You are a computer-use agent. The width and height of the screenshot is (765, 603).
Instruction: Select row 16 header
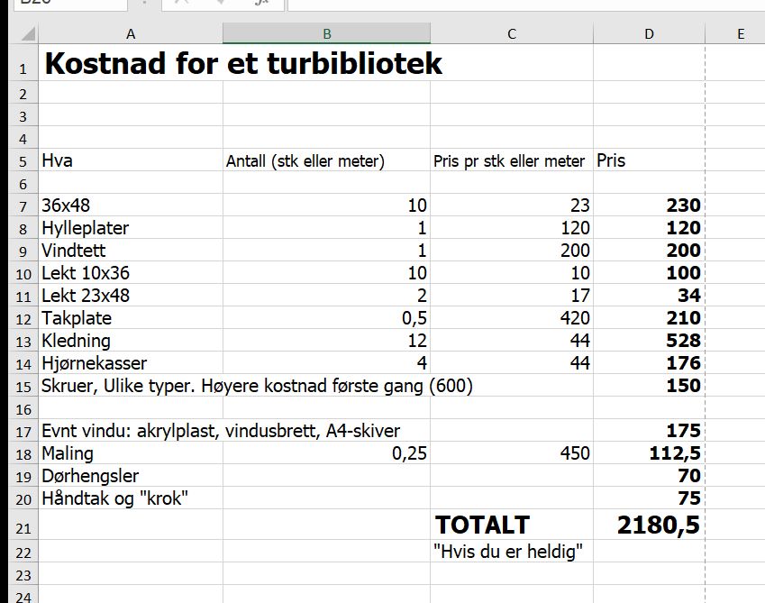[23, 408]
